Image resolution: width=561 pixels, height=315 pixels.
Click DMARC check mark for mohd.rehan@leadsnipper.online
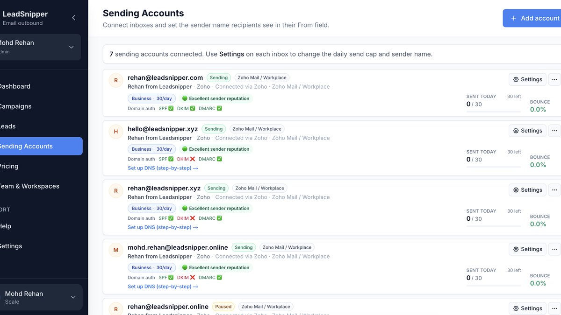pos(220,278)
